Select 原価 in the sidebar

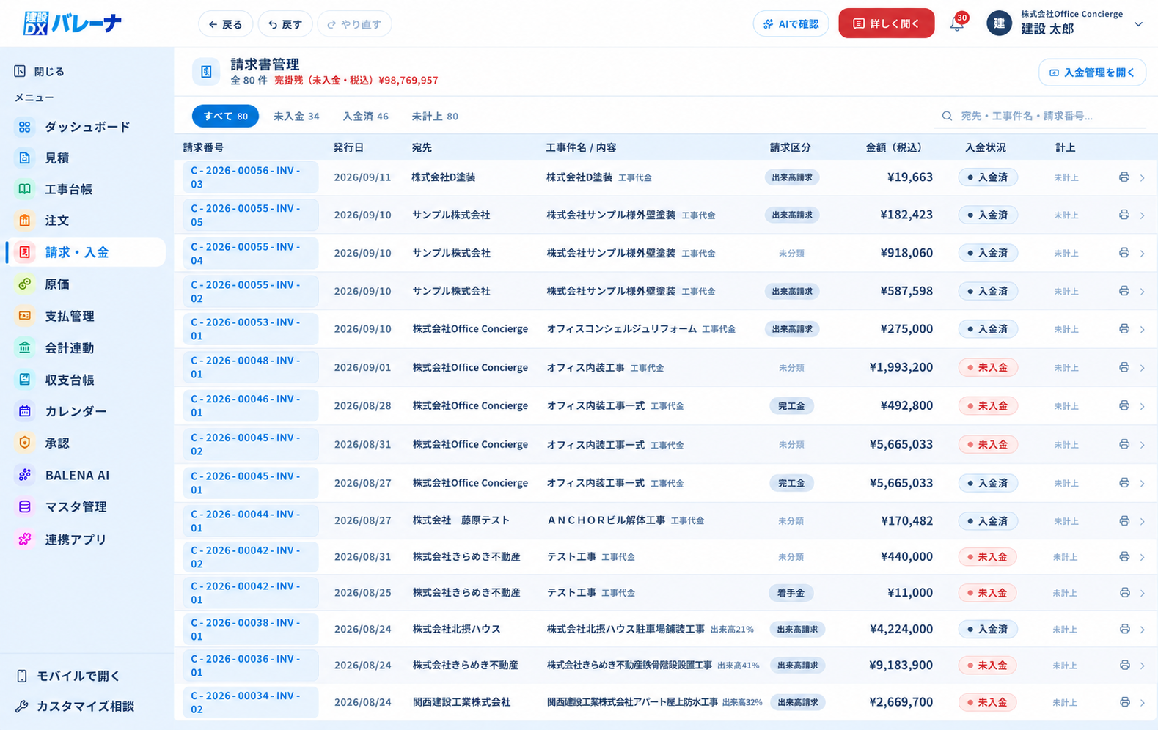pos(56,284)
